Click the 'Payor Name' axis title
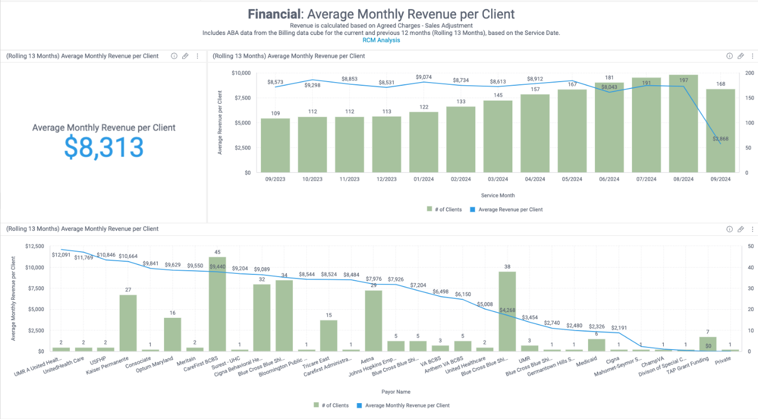The image size is (758, 419). pyautogui.click(x=396, y=392)
